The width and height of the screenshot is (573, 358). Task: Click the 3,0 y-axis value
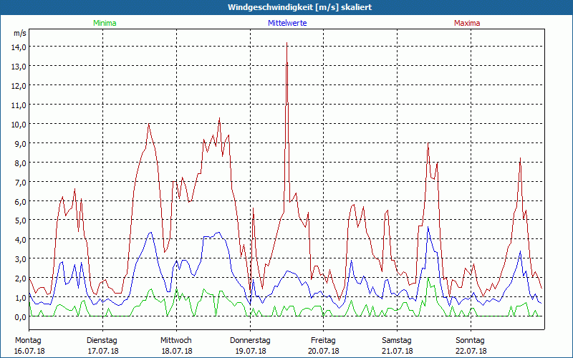(21, 259)
